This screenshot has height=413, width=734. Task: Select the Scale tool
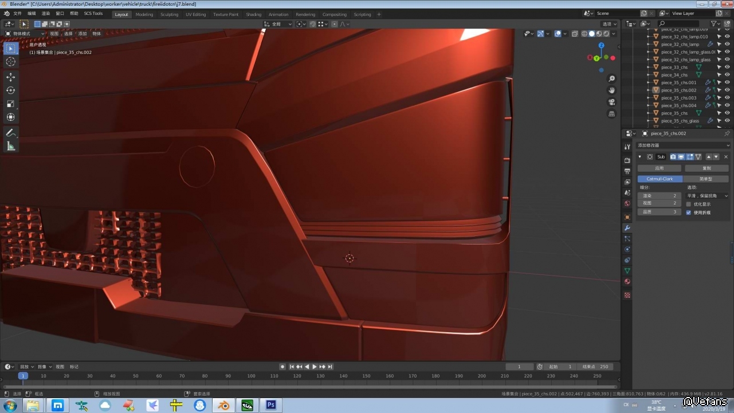[10, 104]
